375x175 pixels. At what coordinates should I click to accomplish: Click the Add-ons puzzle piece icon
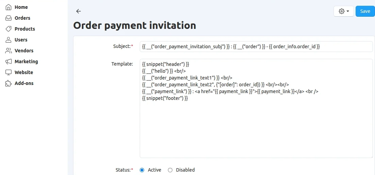pos(8,83)
